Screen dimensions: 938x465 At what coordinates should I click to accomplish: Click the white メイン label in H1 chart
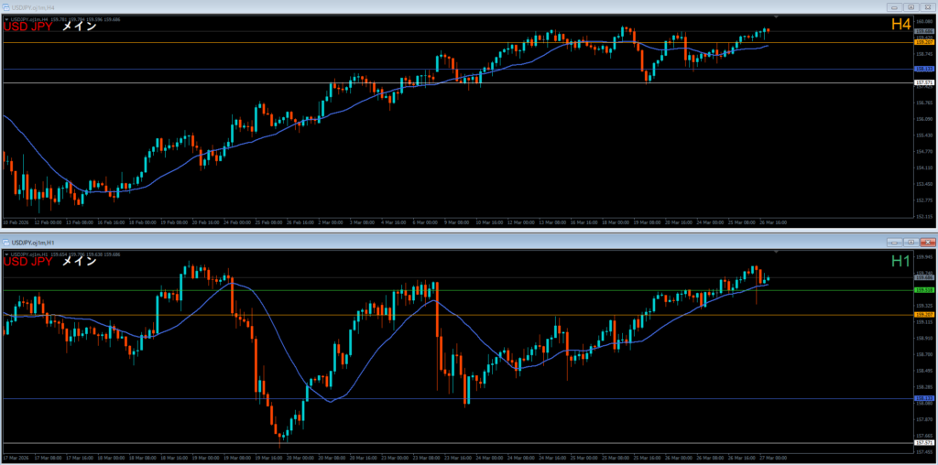79,263
